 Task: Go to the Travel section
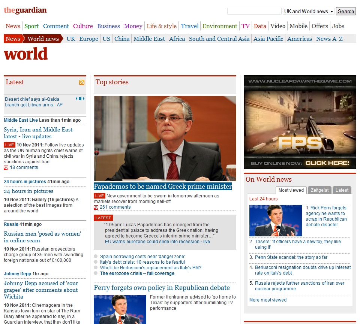190,26
